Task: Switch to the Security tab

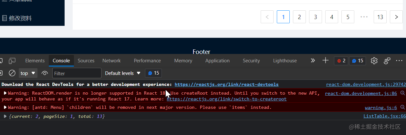Action: [251, 61]
